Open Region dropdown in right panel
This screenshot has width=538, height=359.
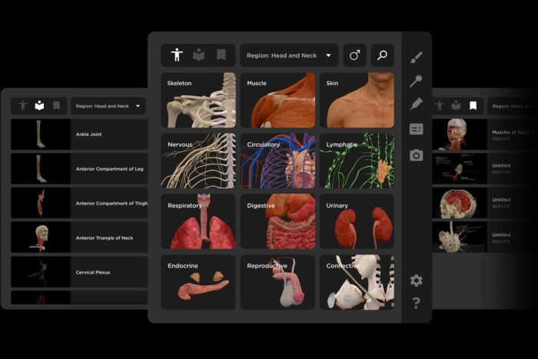511,105
